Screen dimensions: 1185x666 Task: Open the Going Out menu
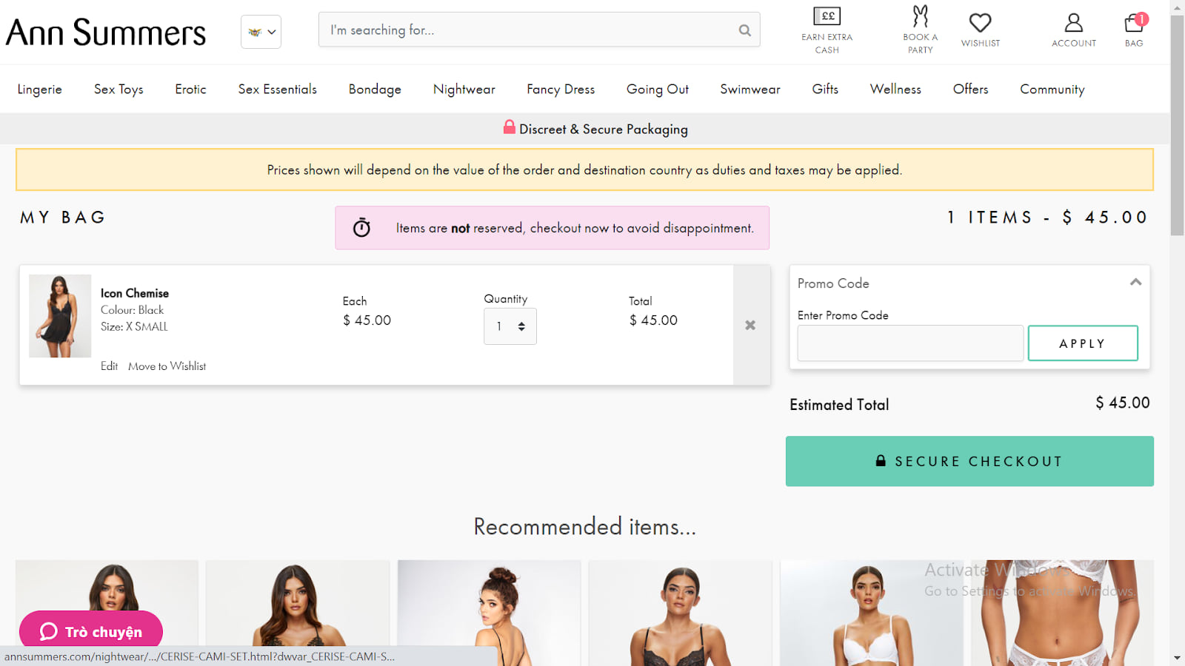click(658, 90)
